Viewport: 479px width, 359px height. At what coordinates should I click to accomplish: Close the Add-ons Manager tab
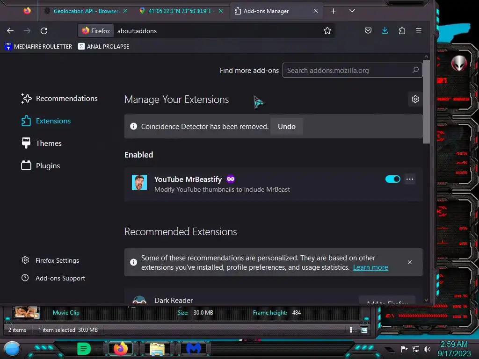[316, 11]
